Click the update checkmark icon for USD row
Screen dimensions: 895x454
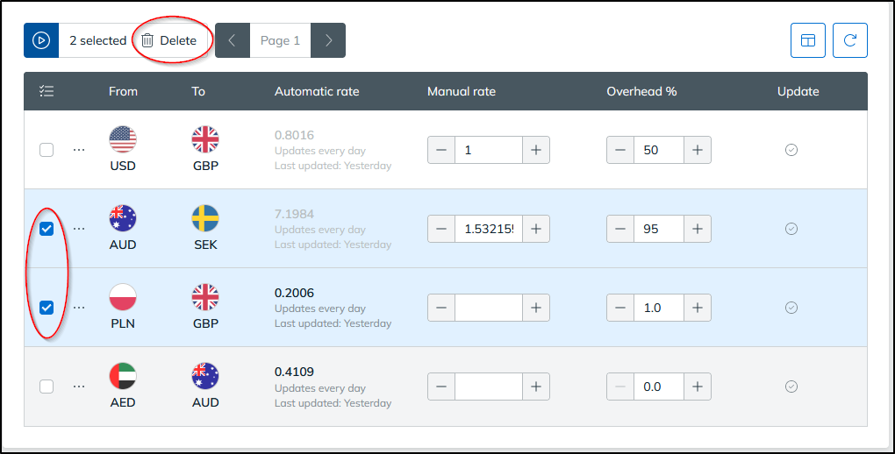click(791, 150)
